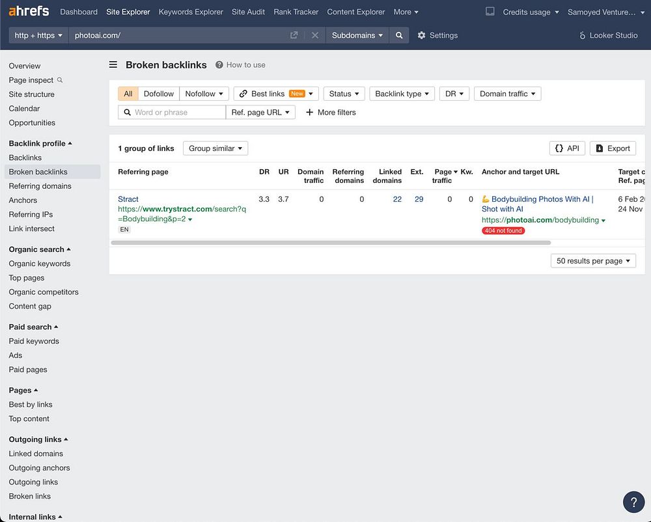Image resolution: width=651 pixels, height=522 pixels.
Task: Select the Dofollow filter
Action: tap(159, 94)
